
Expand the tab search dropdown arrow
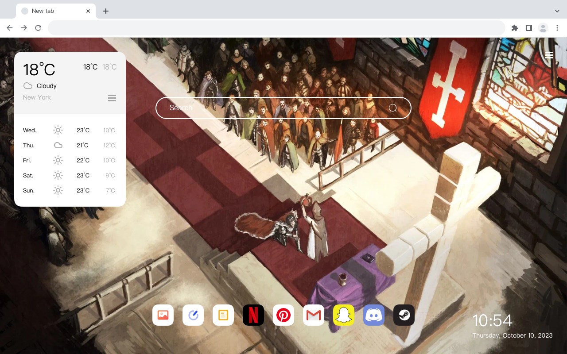(x=557, y=11)
